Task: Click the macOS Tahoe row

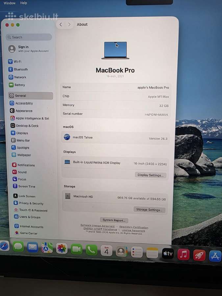Action: [115, 137]
